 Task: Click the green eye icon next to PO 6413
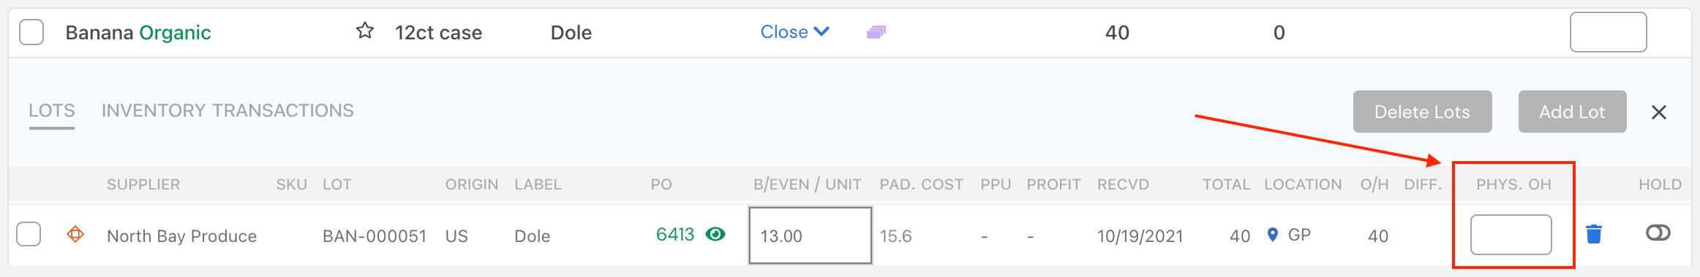(x=715, y=234)
